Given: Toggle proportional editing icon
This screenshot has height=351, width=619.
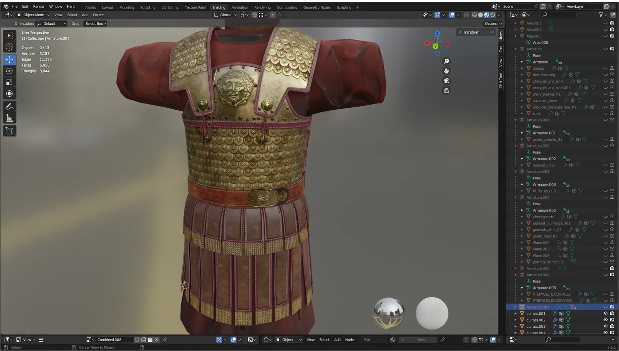Looking at the screenshot, I should (x=273, y=15).
